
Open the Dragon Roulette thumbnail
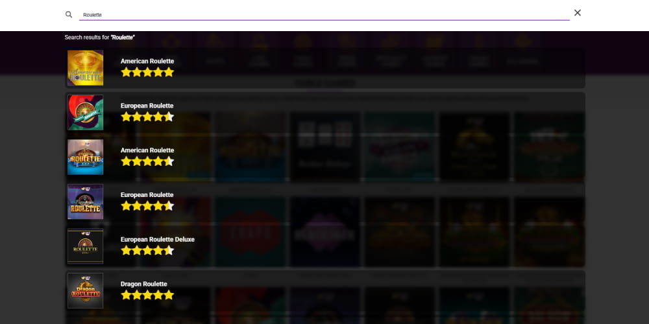[85, 290]
